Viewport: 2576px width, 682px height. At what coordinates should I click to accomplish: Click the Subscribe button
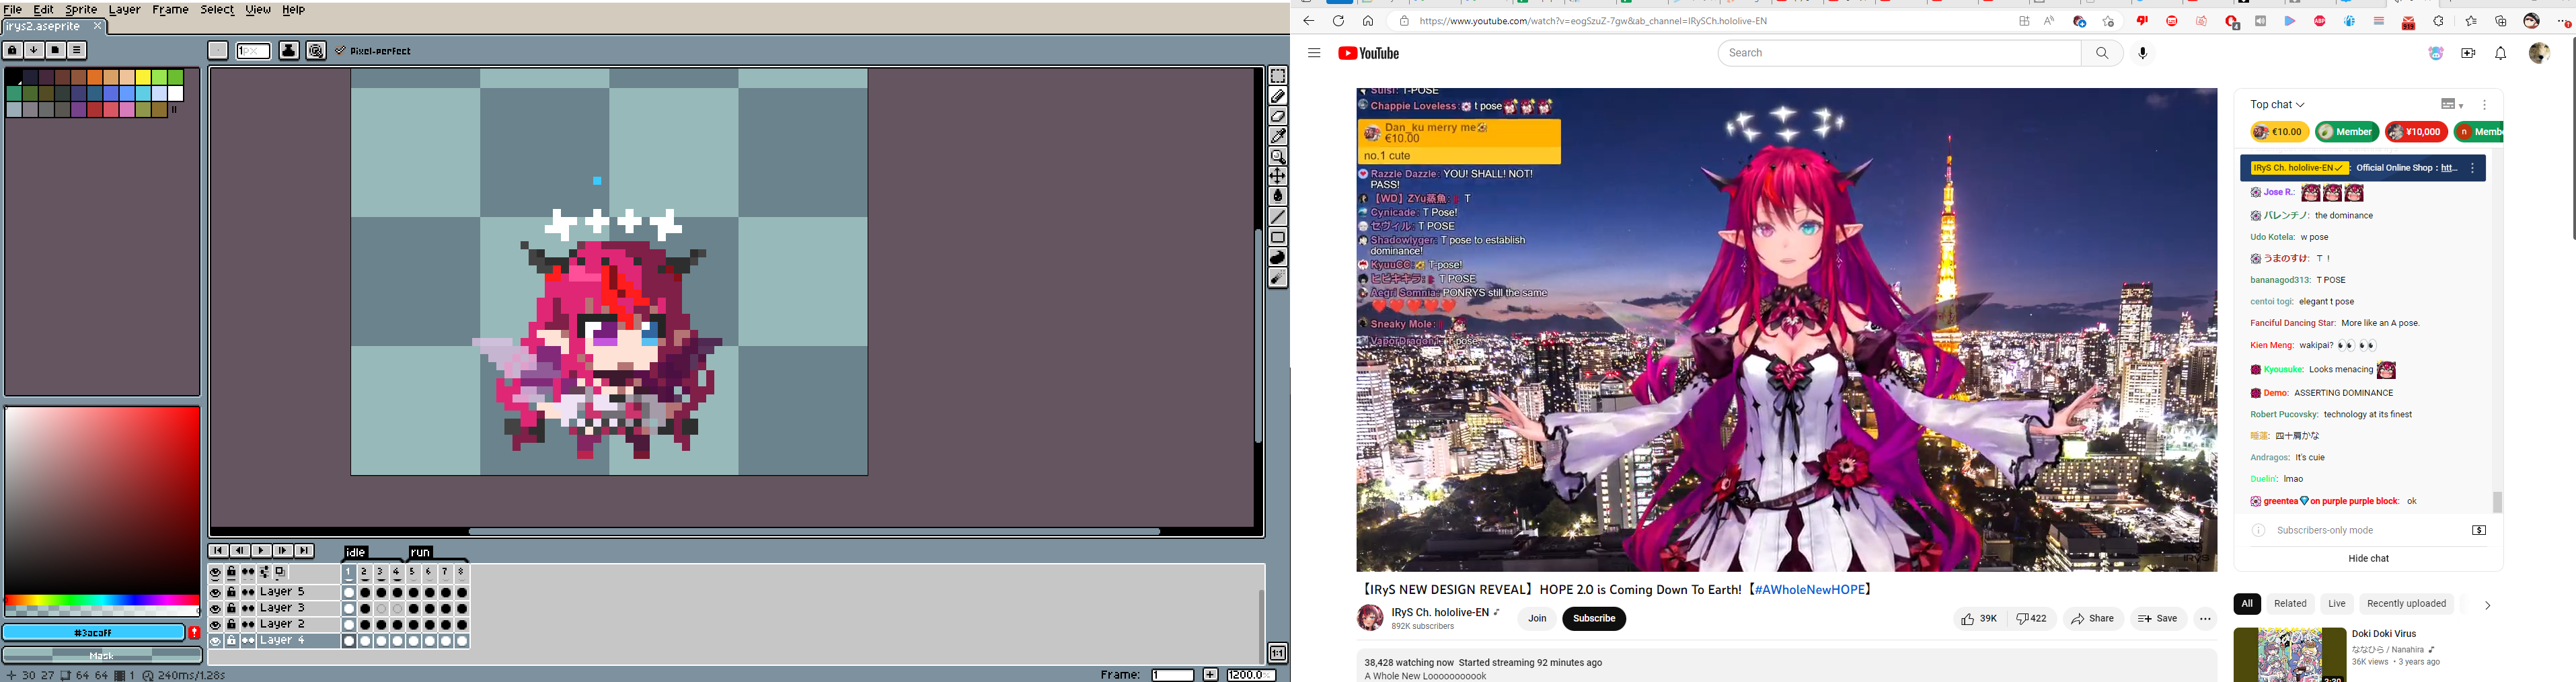click(x=1594, y=619)
